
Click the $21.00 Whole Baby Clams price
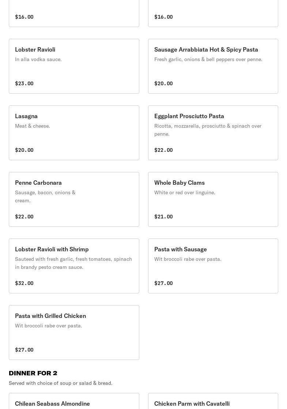(163, 217)
